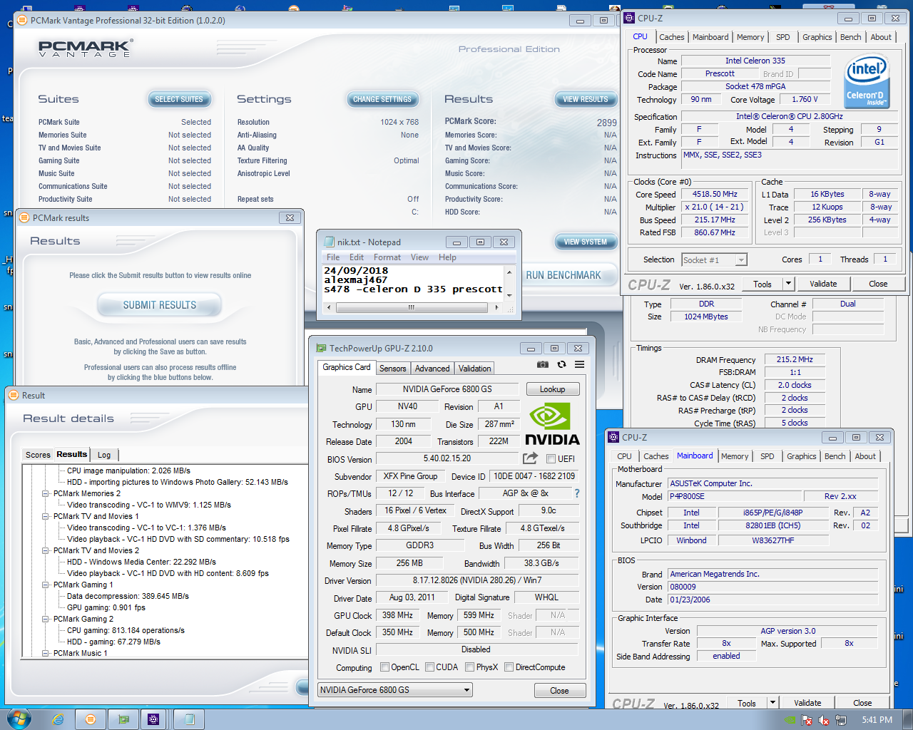This screenshot has height=730, width=913.
Task: Click the Notepad horizontal scrollbar thumb
Action: click(412, 307)
